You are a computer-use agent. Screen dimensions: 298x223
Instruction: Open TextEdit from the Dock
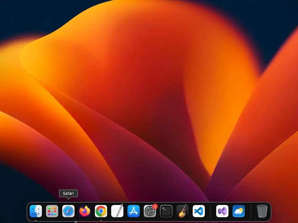117,211
